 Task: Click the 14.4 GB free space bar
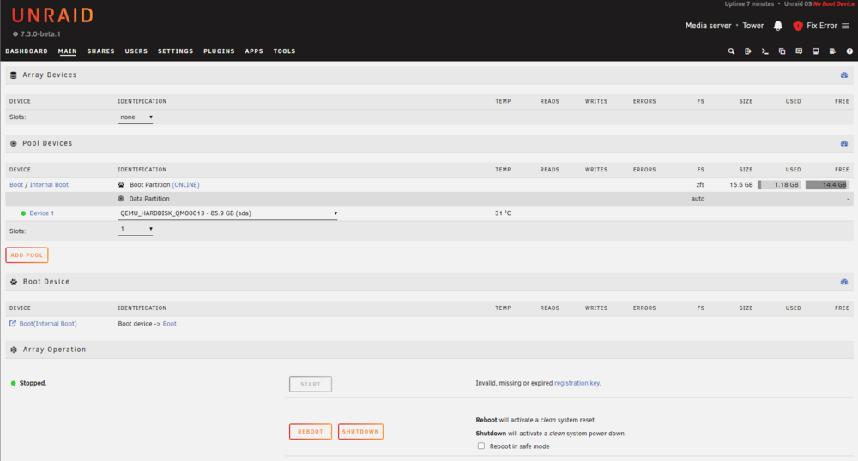(x=827, y=185)
